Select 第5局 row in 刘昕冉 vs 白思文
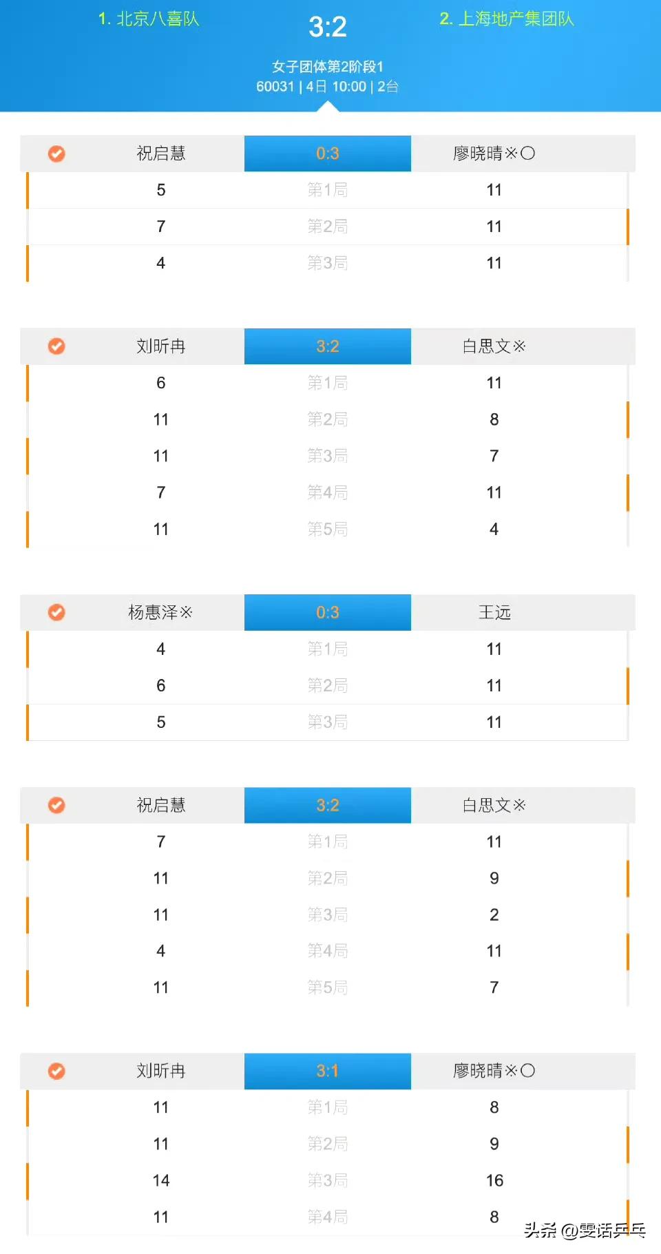661x1254 pixels. pos(328,529)
